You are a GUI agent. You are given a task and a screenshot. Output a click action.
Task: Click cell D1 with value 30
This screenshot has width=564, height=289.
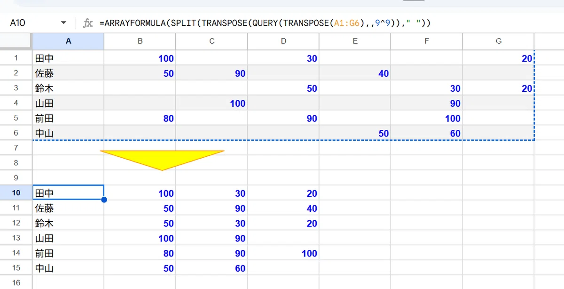tap(283, 58)
